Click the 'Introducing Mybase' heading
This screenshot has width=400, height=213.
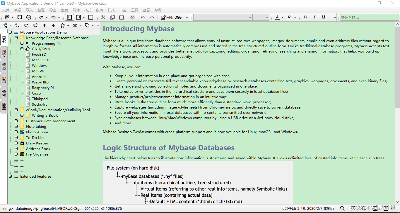coord(139,29)
